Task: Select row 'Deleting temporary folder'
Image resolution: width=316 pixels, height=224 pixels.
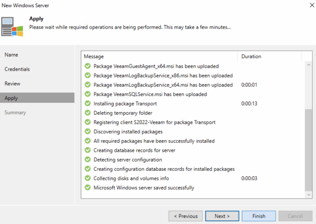Action: (x=193, y=113)
